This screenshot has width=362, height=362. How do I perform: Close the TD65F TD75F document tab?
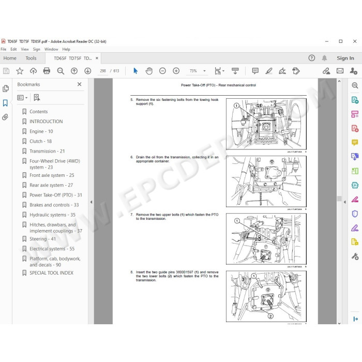coord(97,58)
